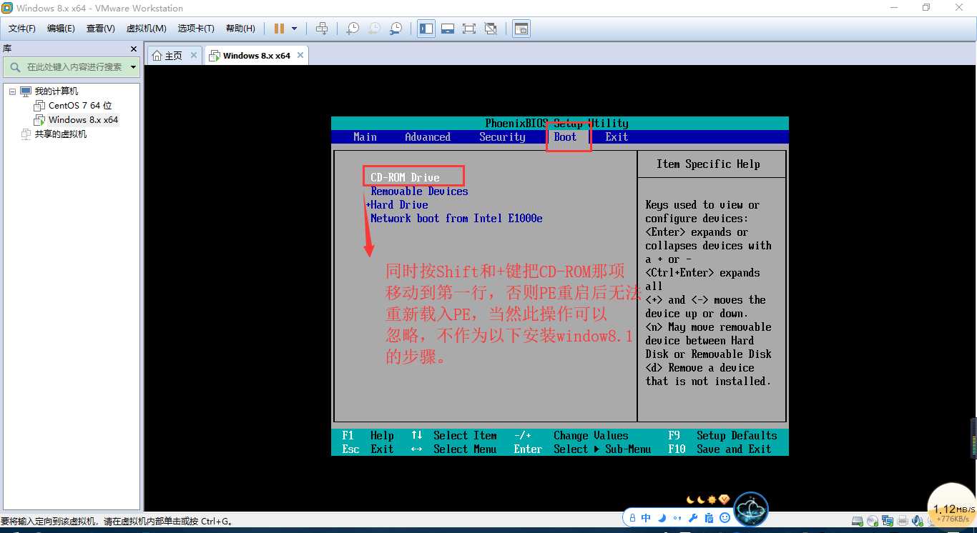Image resolution: width=977 pixels, height=533 pixels.
Task: Open the IME clipboard icon
Action: 708,518
